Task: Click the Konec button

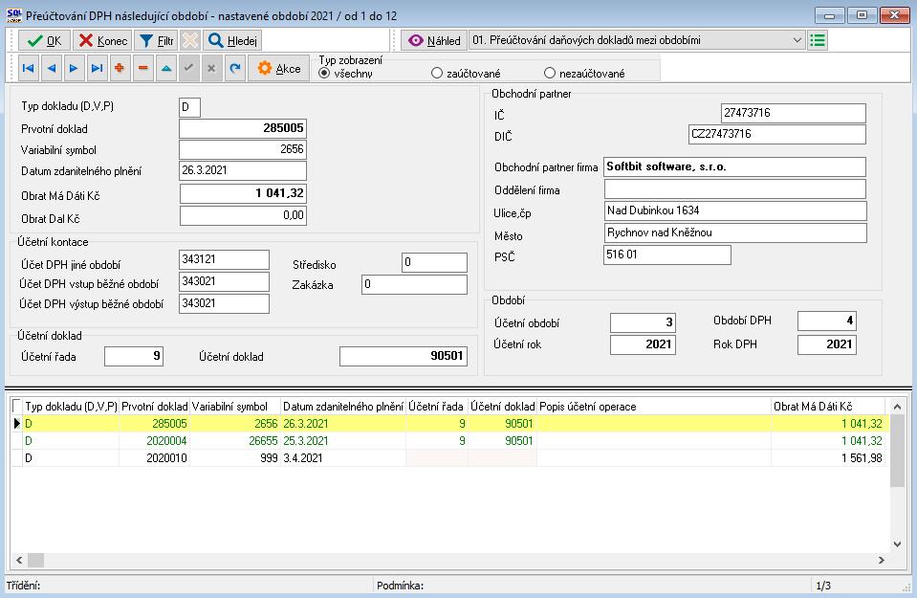Action: coord(102,40)
